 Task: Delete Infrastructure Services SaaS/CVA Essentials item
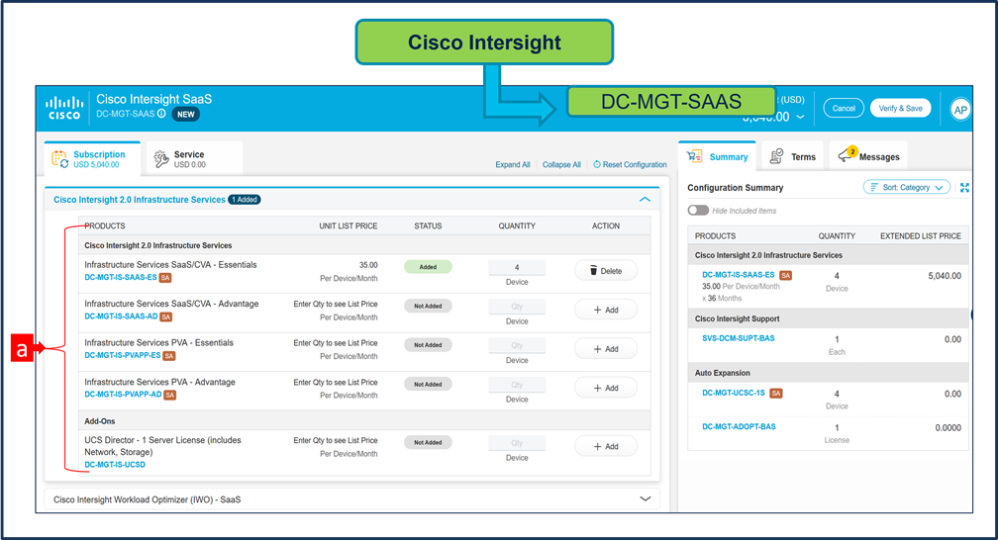605,271
